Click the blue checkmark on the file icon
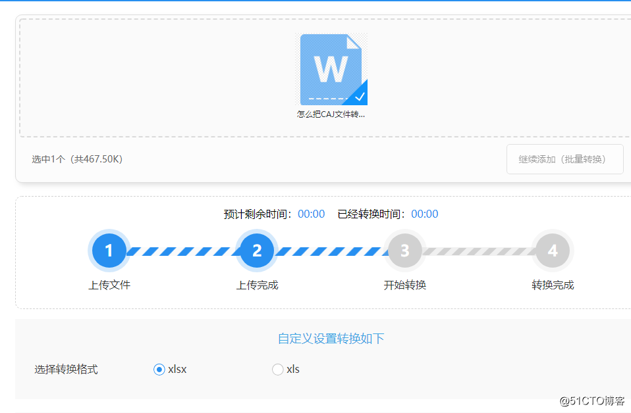631x413 pixels. pos(360,97)
